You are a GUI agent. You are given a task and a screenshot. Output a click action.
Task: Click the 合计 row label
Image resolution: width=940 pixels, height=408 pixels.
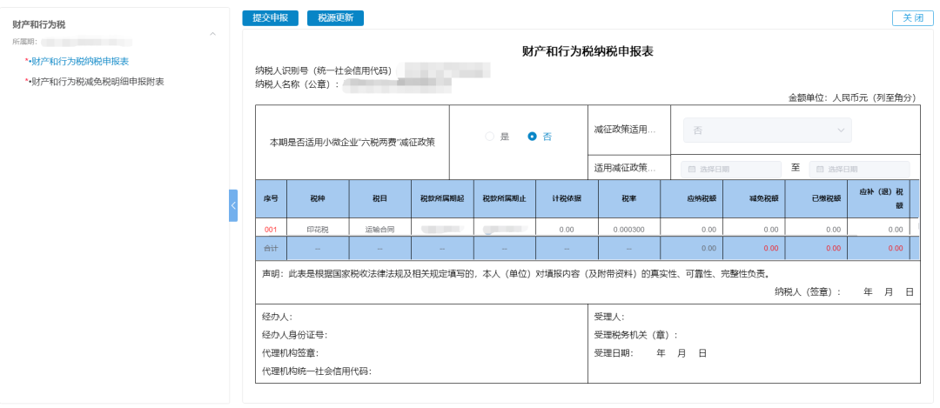[x=271, y=247]
